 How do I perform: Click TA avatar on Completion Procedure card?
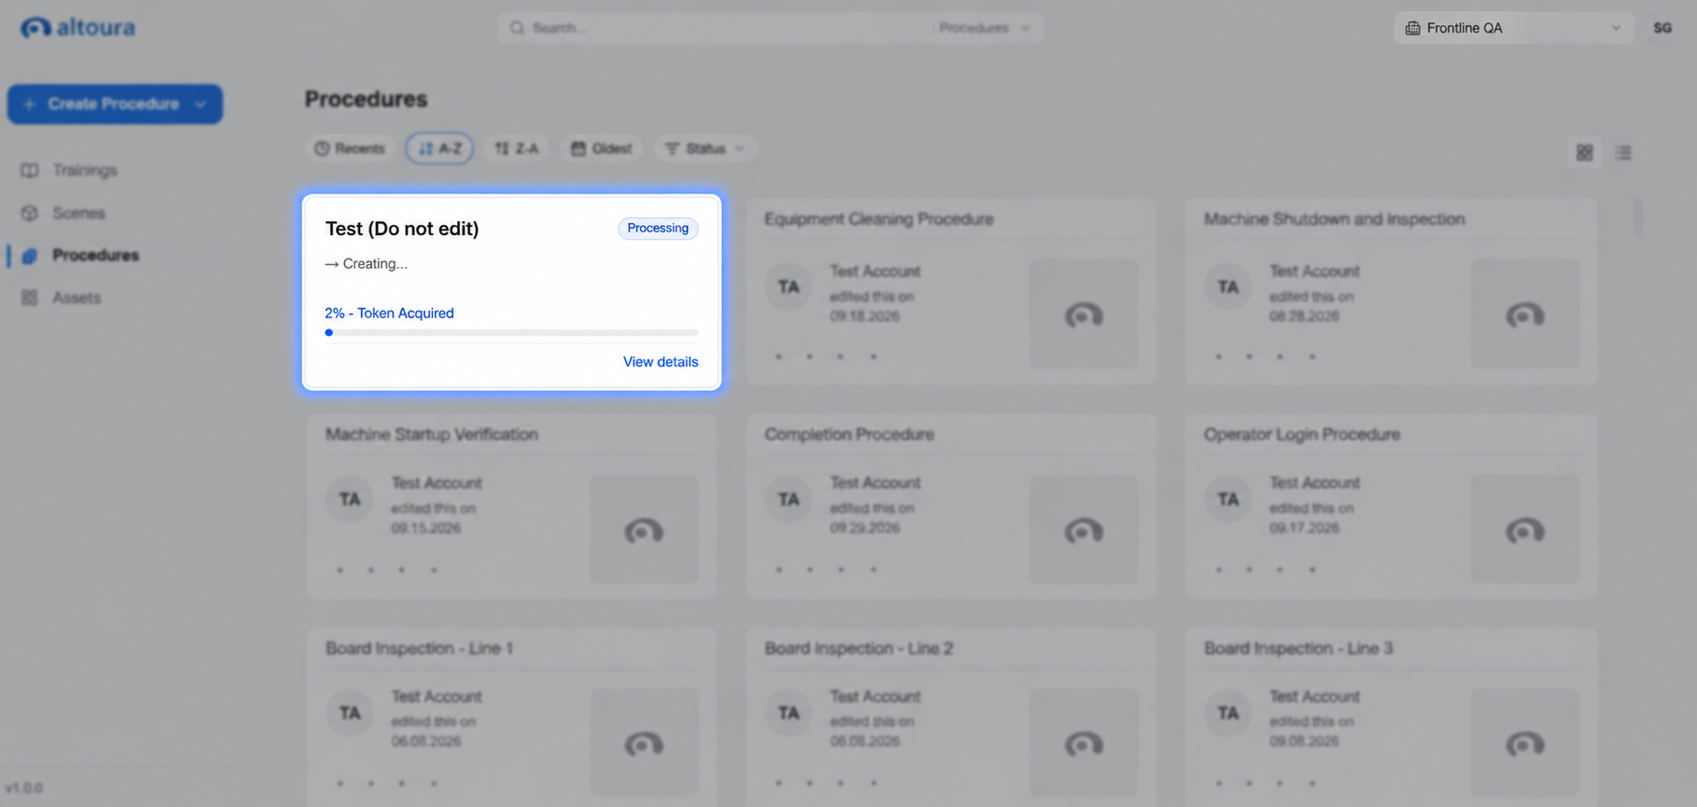789,499
